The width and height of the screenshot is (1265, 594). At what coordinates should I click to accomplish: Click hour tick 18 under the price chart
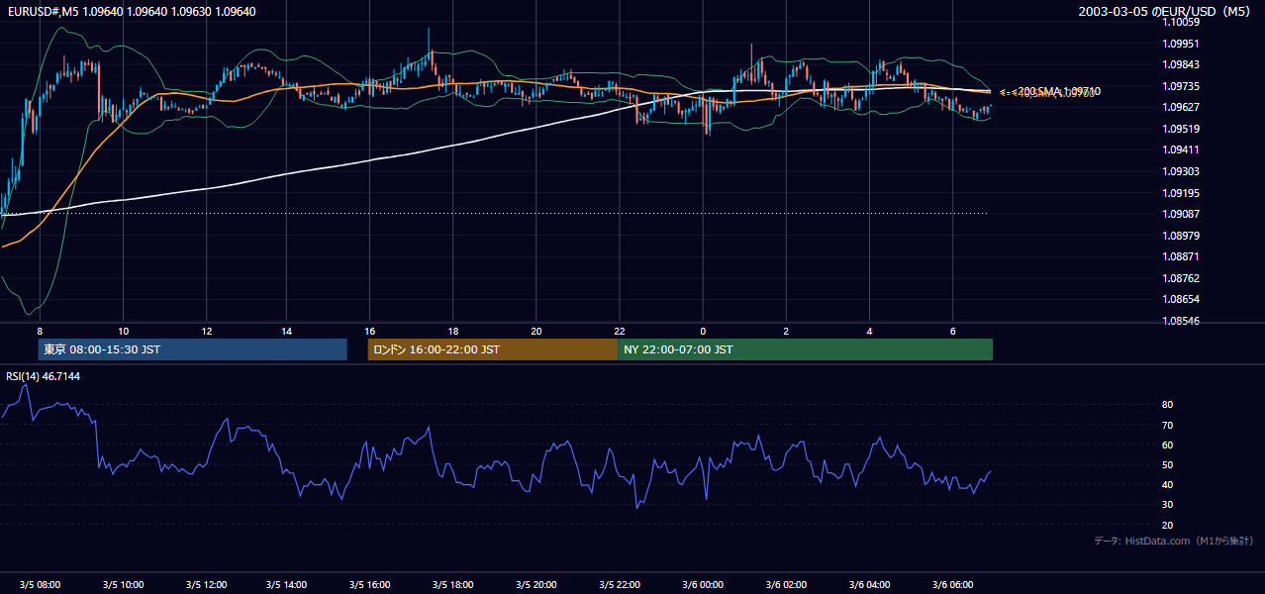(453, 331)
